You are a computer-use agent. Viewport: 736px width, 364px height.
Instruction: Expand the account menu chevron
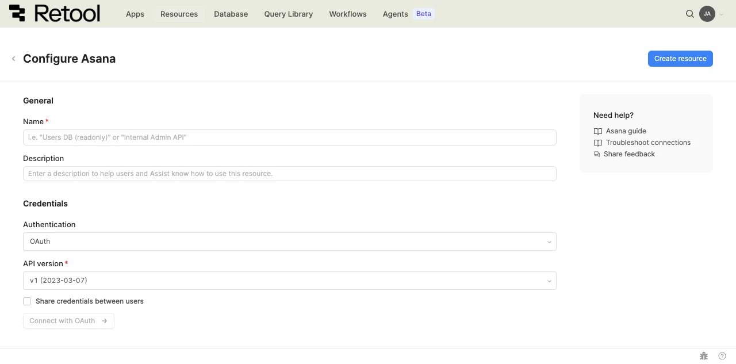(722, 14)
